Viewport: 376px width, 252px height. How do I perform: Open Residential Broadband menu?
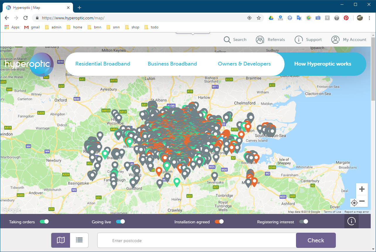[x=103, y=64]
